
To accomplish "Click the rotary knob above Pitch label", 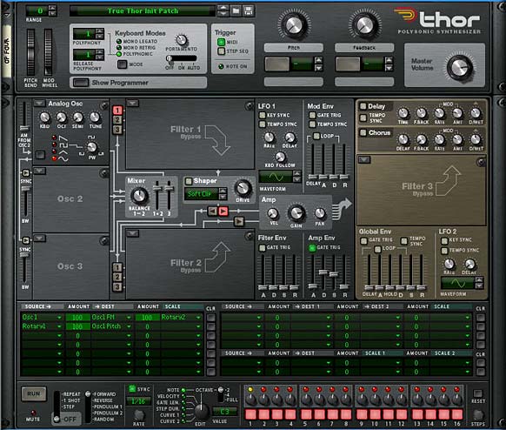I will pyautogui.click(x=294, y=24).
